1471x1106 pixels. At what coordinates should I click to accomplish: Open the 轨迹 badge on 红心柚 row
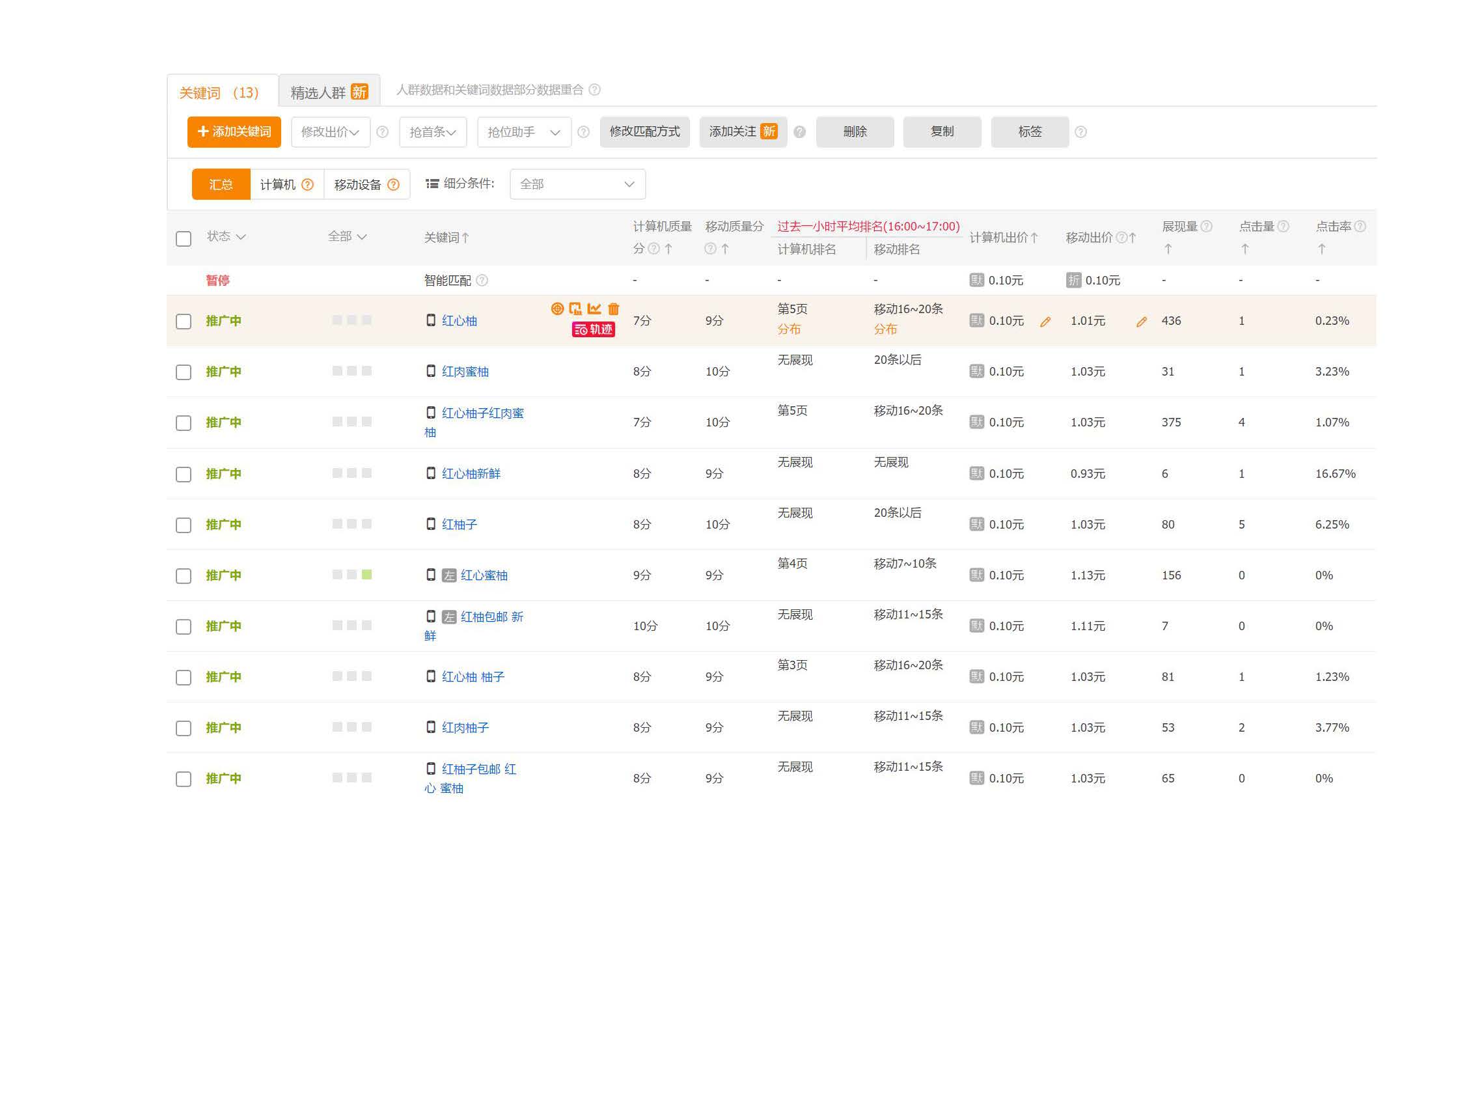(593, 329)
